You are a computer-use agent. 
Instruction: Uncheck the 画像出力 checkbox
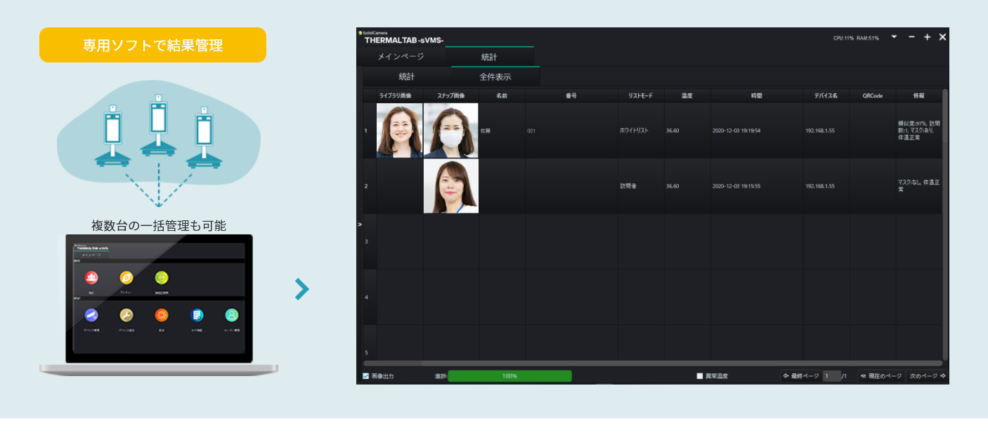(x=366, y=376)
